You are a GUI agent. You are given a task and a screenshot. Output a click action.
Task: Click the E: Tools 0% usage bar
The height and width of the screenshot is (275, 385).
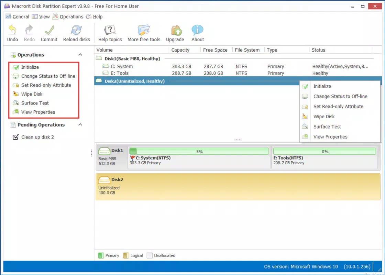click(x=324, y=151)
